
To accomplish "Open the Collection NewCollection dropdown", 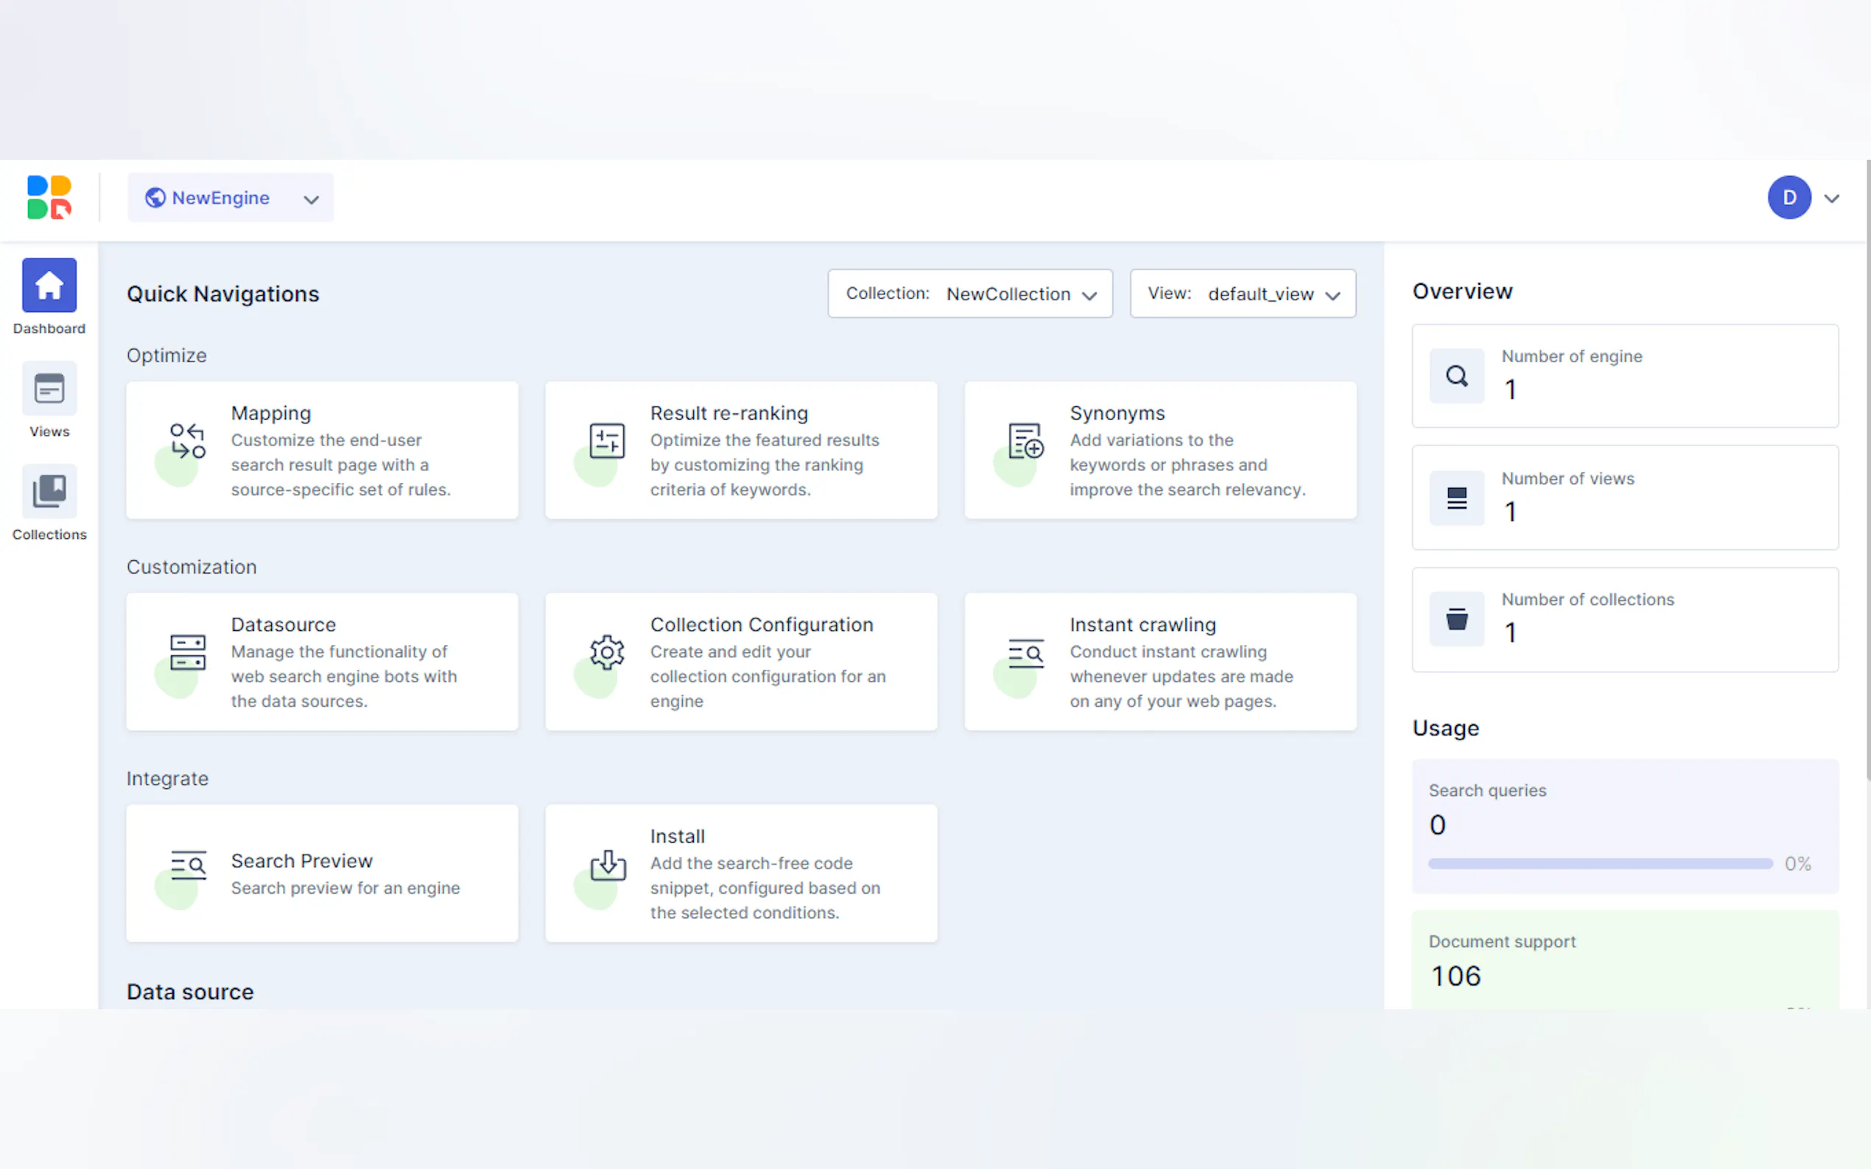I will [x=970, y=294].
